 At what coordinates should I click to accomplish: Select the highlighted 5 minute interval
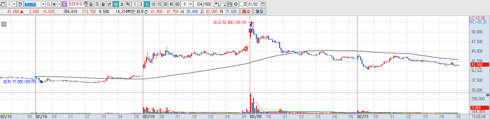[x=147, y=4]
